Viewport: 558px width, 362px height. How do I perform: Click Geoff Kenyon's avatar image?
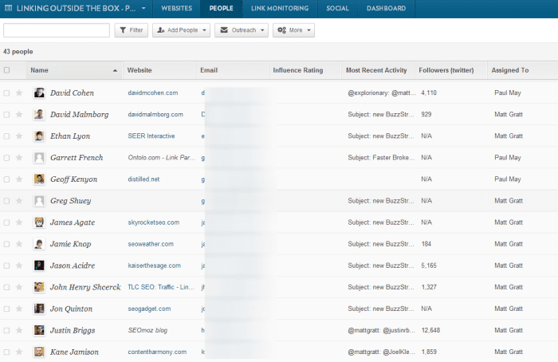point(39,179)
